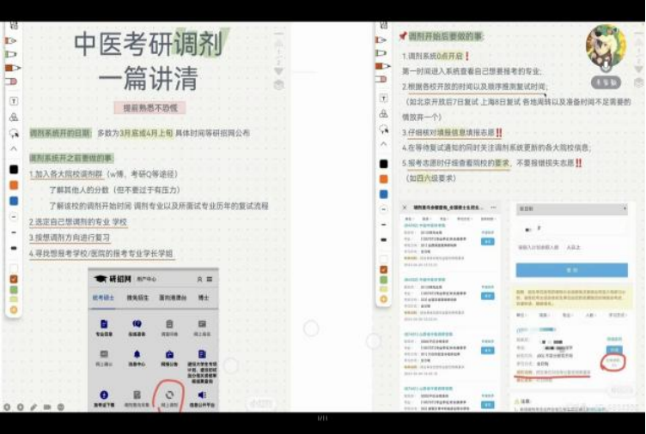Select the thickest stroke width in left toolbar

pos(13,248)
